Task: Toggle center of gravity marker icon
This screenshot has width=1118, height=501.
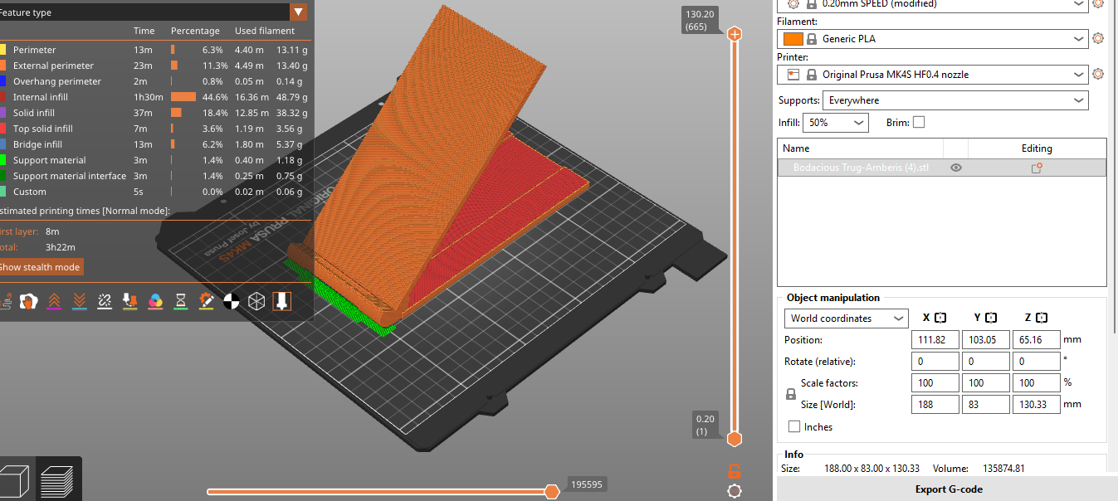Action: click(232, 301)
